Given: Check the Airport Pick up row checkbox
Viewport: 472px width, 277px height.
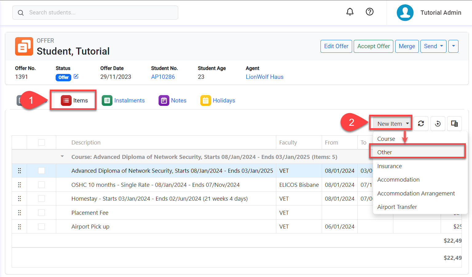Looking at the screenshot, I should 41,226.
